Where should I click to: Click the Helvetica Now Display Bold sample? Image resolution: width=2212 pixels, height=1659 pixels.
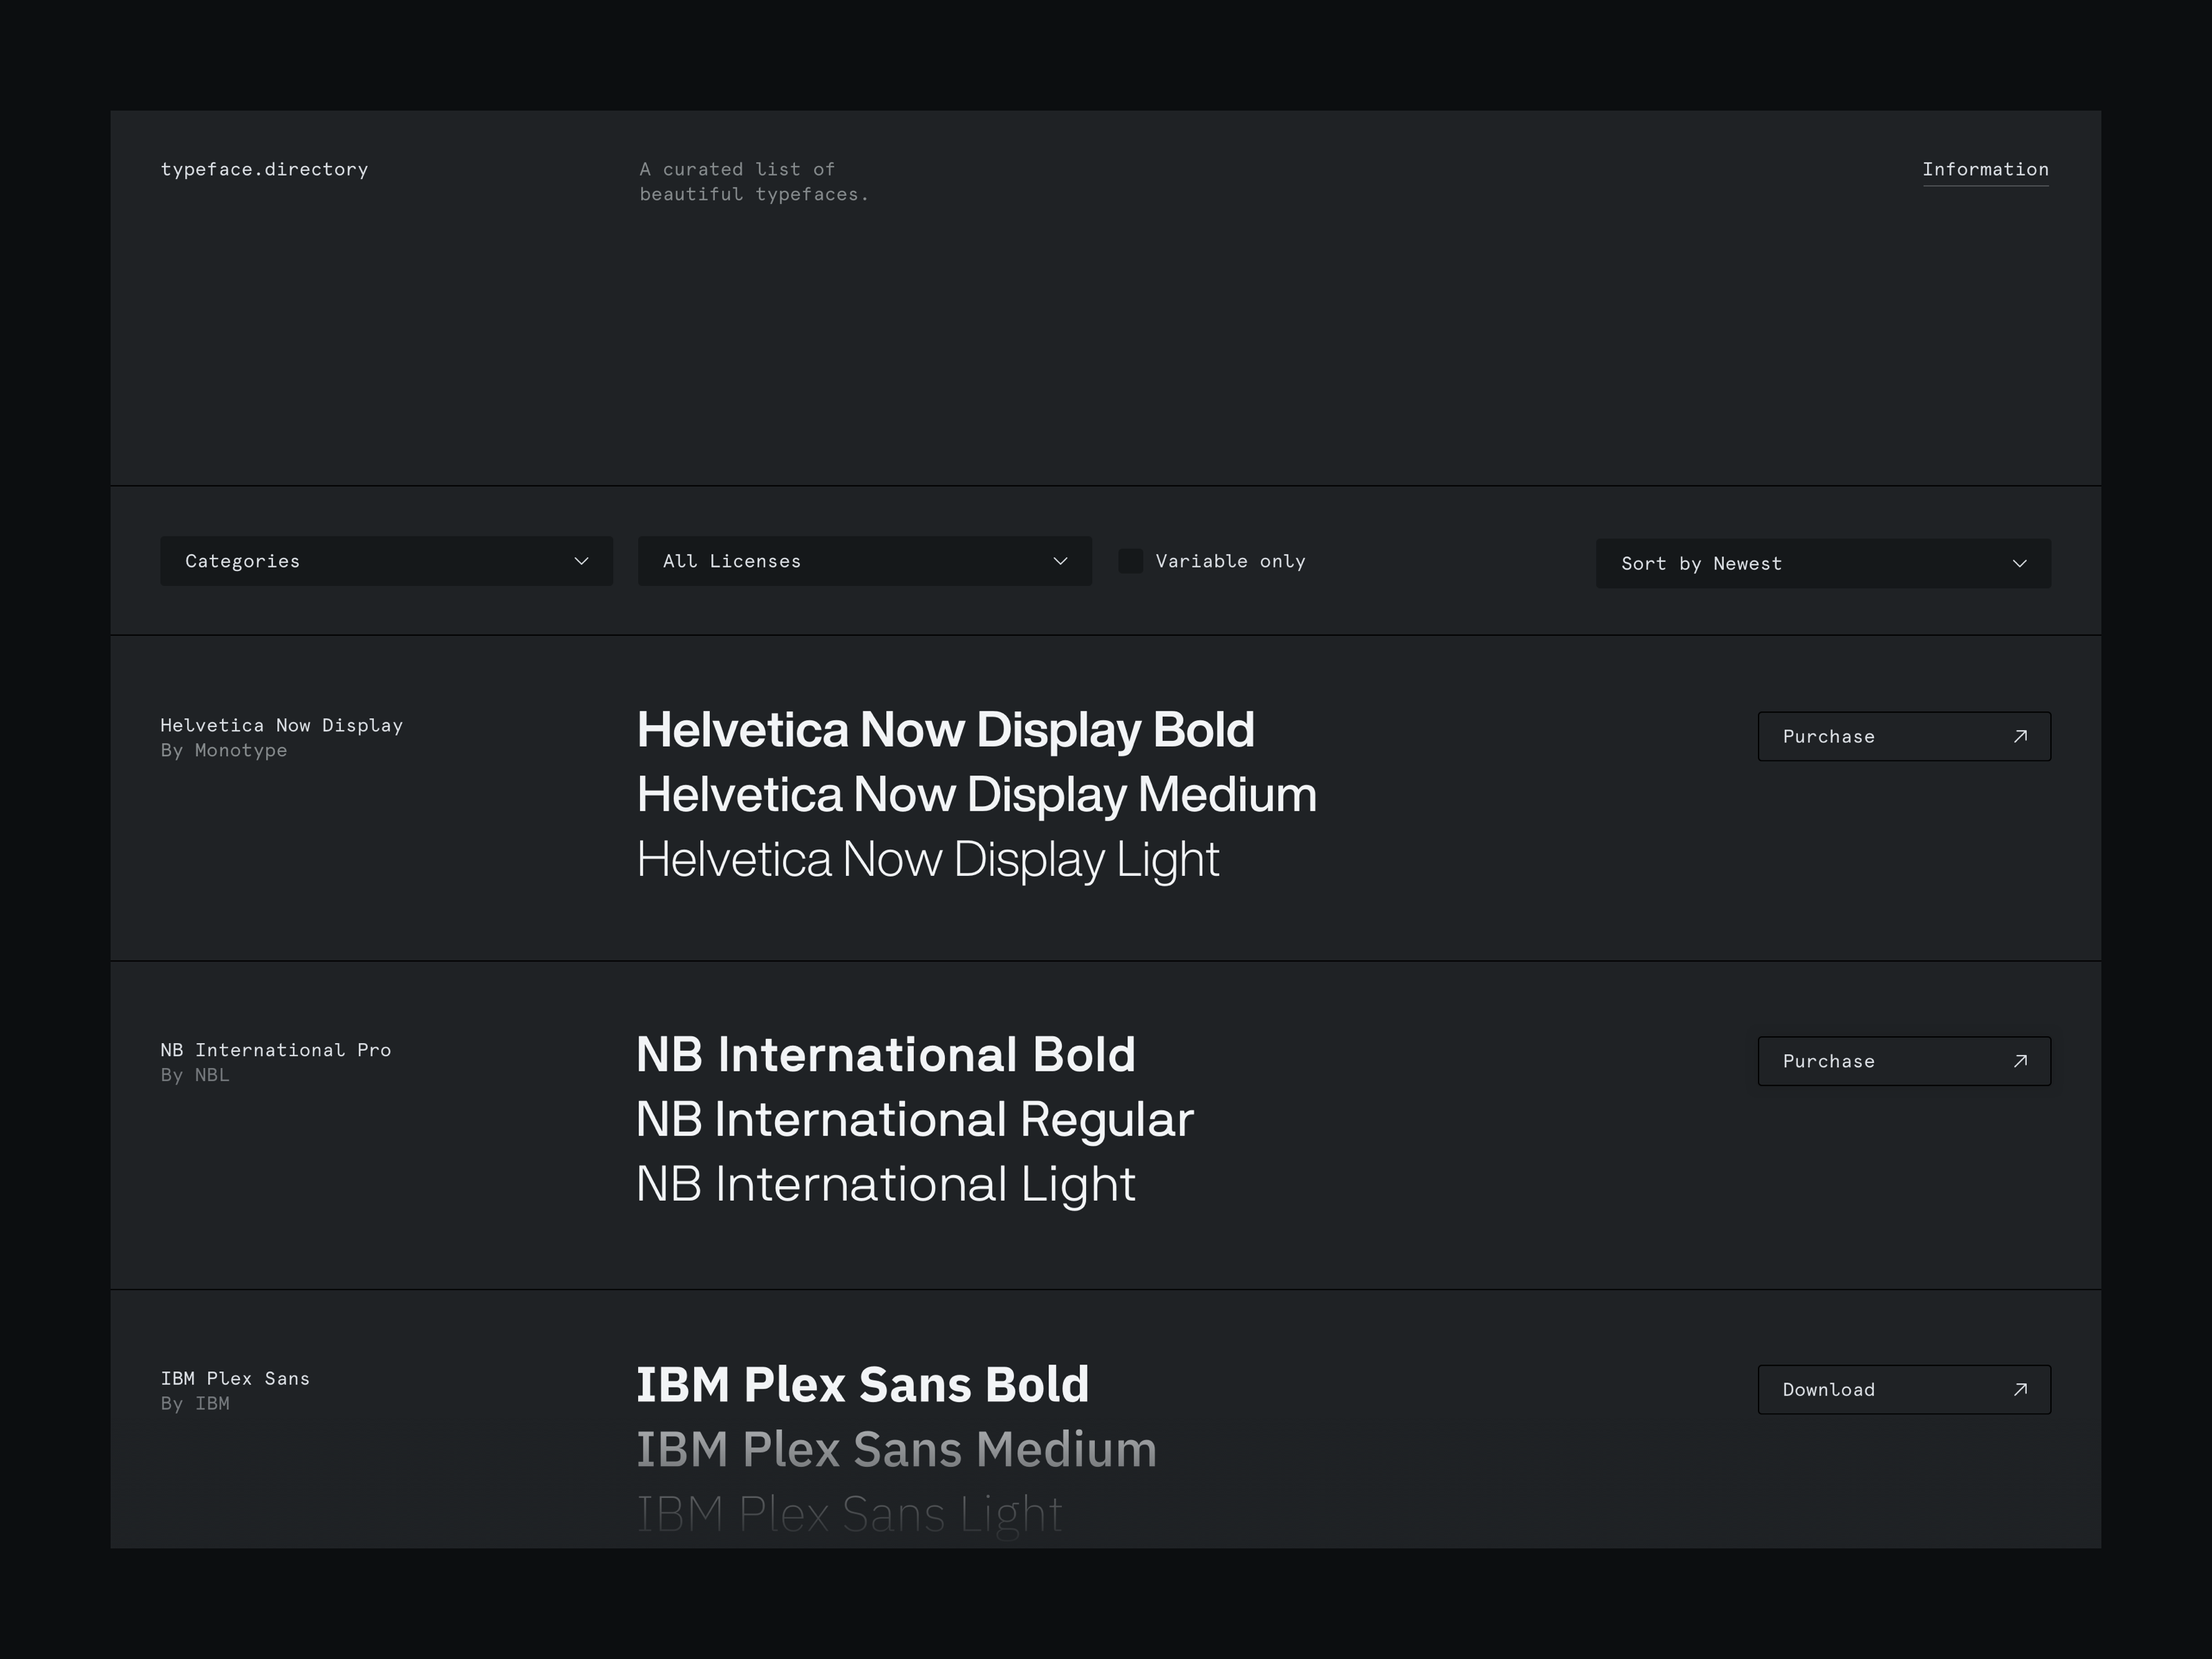coord(945,730)
